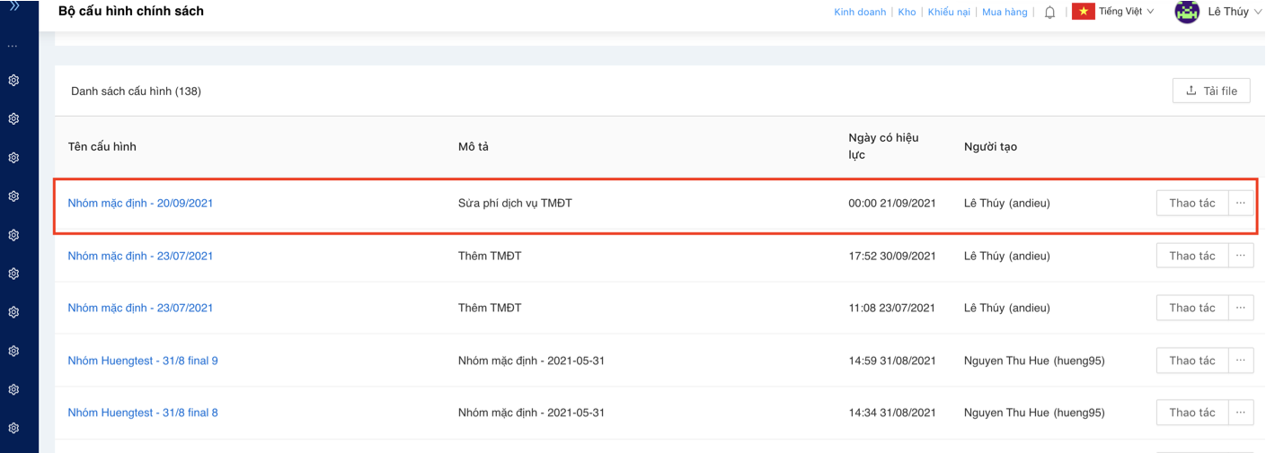
Task: Click the Lê Thúy user avatar
Action: tap(1187, 12)
